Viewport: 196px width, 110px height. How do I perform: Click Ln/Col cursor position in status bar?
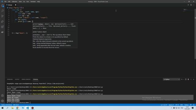164,105
